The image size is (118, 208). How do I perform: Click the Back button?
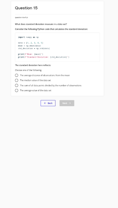tap(48, 103)
